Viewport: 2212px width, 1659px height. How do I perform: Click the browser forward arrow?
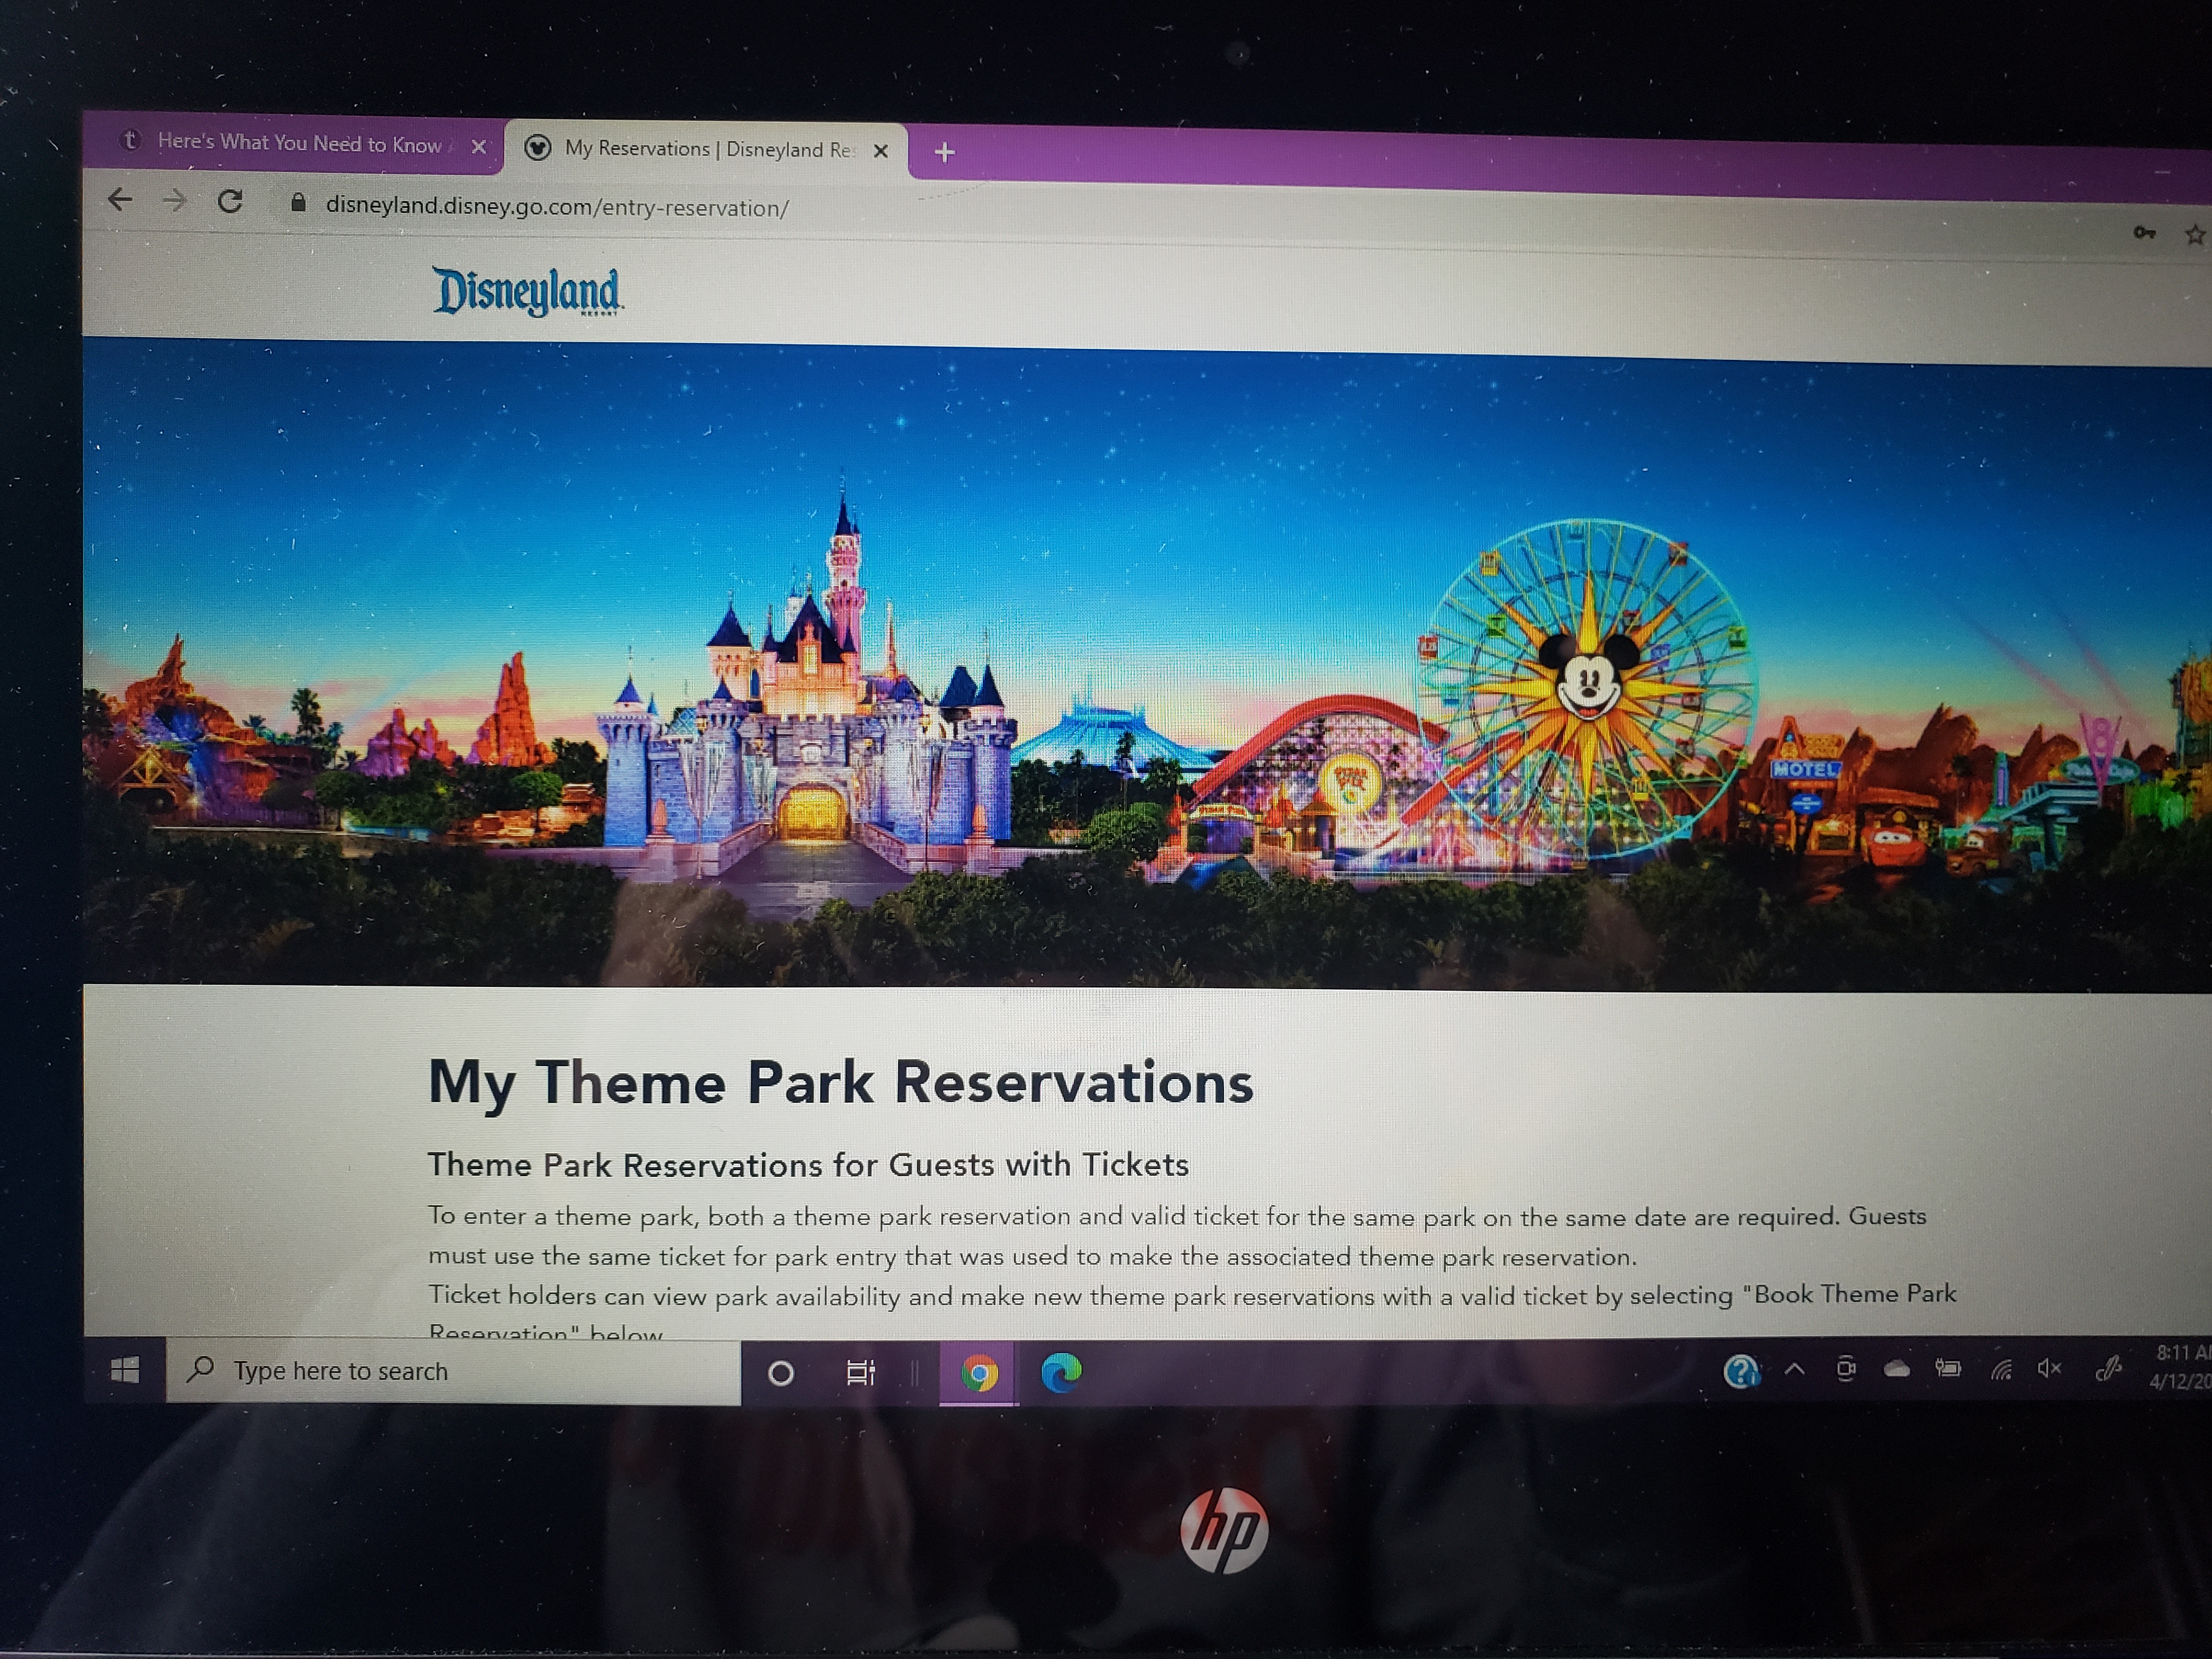tap(175, 201)
